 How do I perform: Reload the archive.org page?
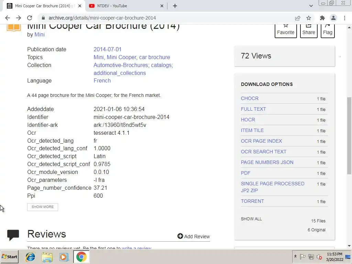click(30, 18)
